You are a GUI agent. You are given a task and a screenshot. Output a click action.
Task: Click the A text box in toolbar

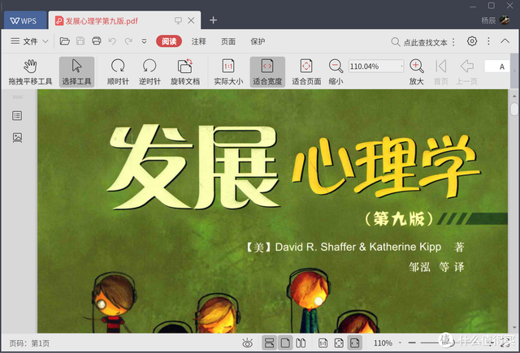497,67
